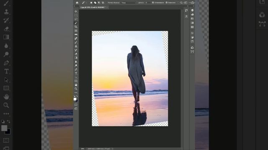Close the 2.jpg document tab
Screen dimensions: 268x150
tap(107, 7)
